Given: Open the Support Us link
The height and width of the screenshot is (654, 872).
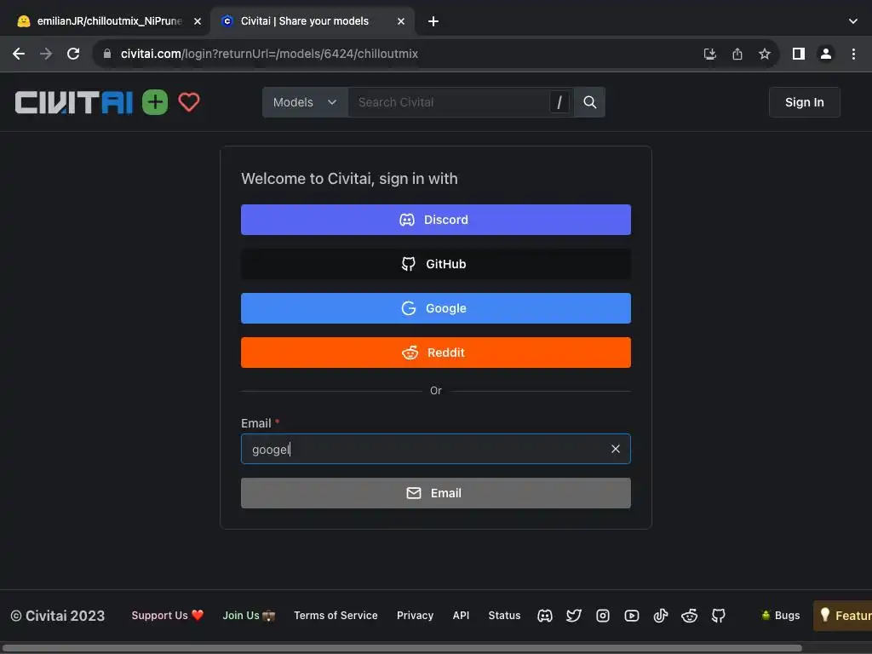Looking at the screenshot, I should (168, 616).
